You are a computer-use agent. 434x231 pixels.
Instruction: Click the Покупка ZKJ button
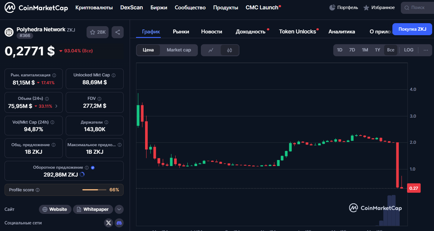(x=412, y=29)
